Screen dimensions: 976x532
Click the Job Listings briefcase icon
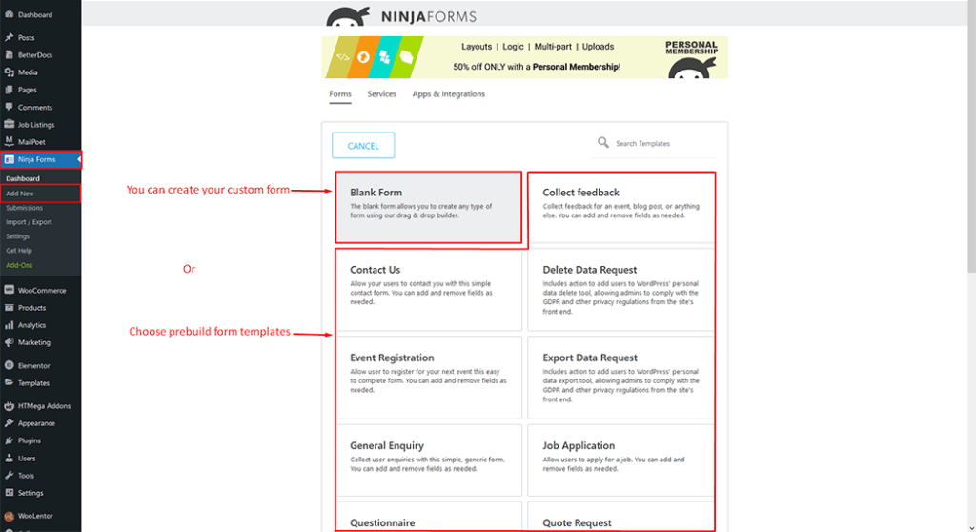[9, 124]
